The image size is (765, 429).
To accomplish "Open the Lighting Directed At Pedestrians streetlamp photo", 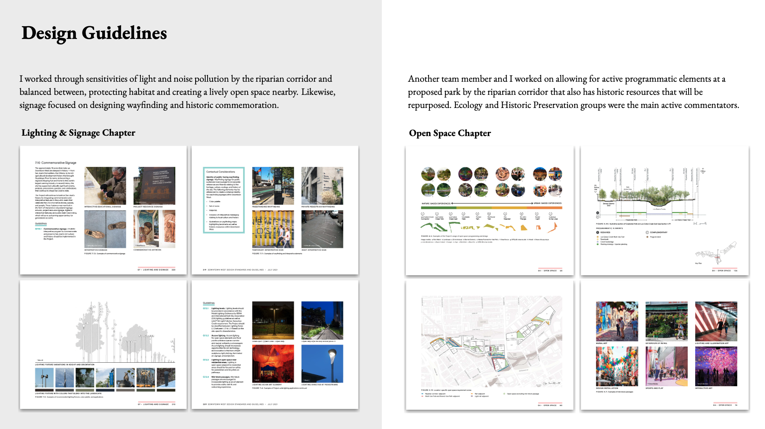I will tap(322, 363).
